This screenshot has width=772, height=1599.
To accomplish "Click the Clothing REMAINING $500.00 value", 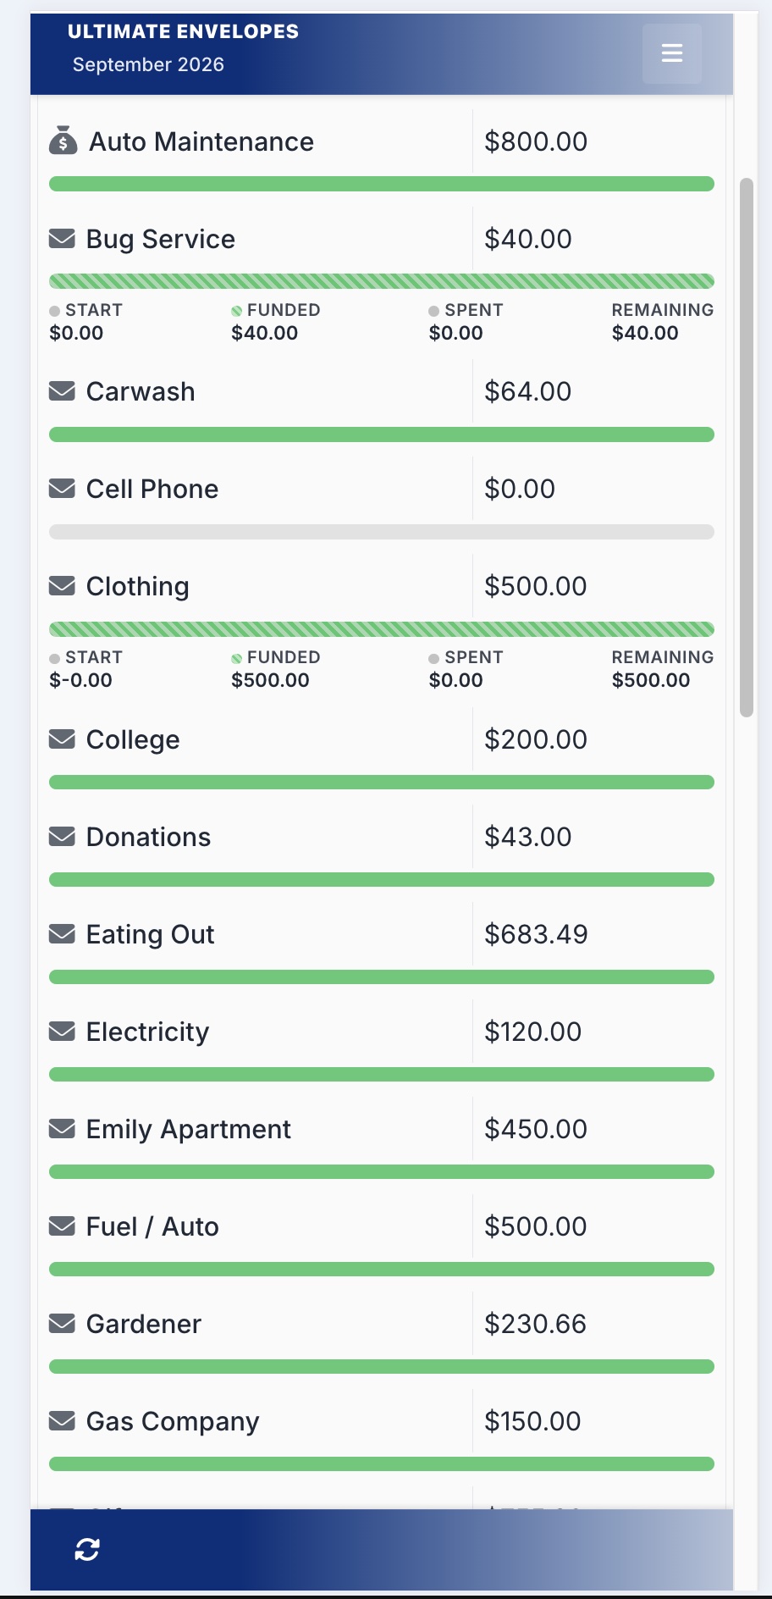I will (x=651, y=680).
